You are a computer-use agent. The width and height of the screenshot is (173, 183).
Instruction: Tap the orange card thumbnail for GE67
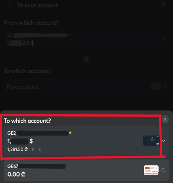(151, 170)
